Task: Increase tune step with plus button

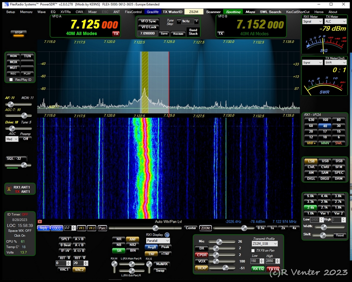Action: pos(196,21)
